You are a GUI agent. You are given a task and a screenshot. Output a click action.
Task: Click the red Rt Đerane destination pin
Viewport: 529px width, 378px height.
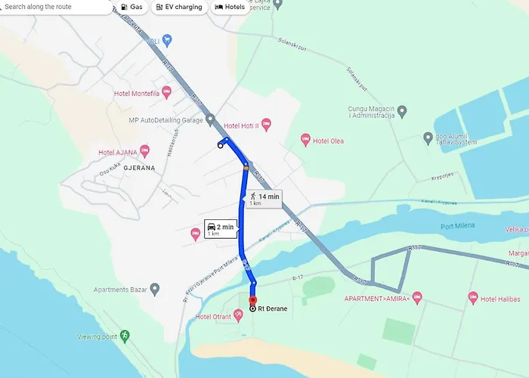pyautogui.click(x=252, y=301)
